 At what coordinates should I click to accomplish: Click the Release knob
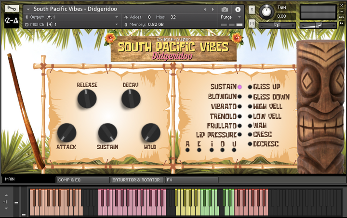click(x=87, y=99)
